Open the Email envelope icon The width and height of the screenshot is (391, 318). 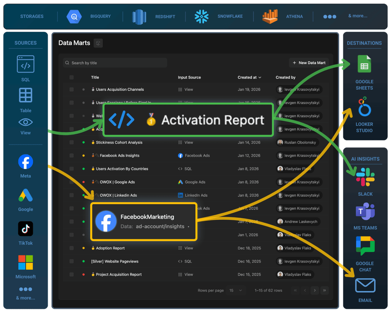coord(365,285)
